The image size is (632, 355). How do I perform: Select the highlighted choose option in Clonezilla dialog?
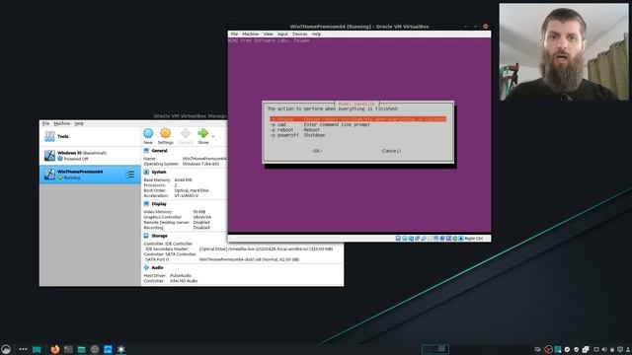point(357,119)
